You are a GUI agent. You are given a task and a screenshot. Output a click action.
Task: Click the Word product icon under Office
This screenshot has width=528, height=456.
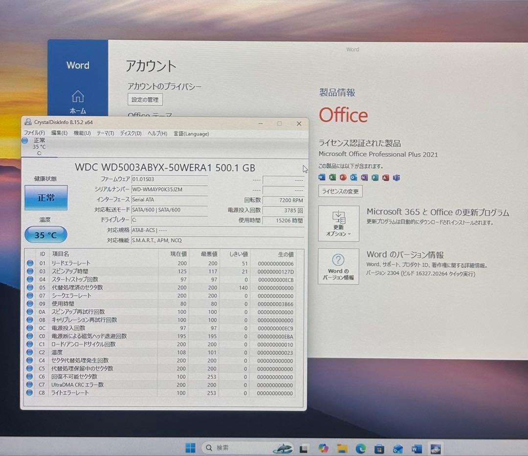pos(322,177)
